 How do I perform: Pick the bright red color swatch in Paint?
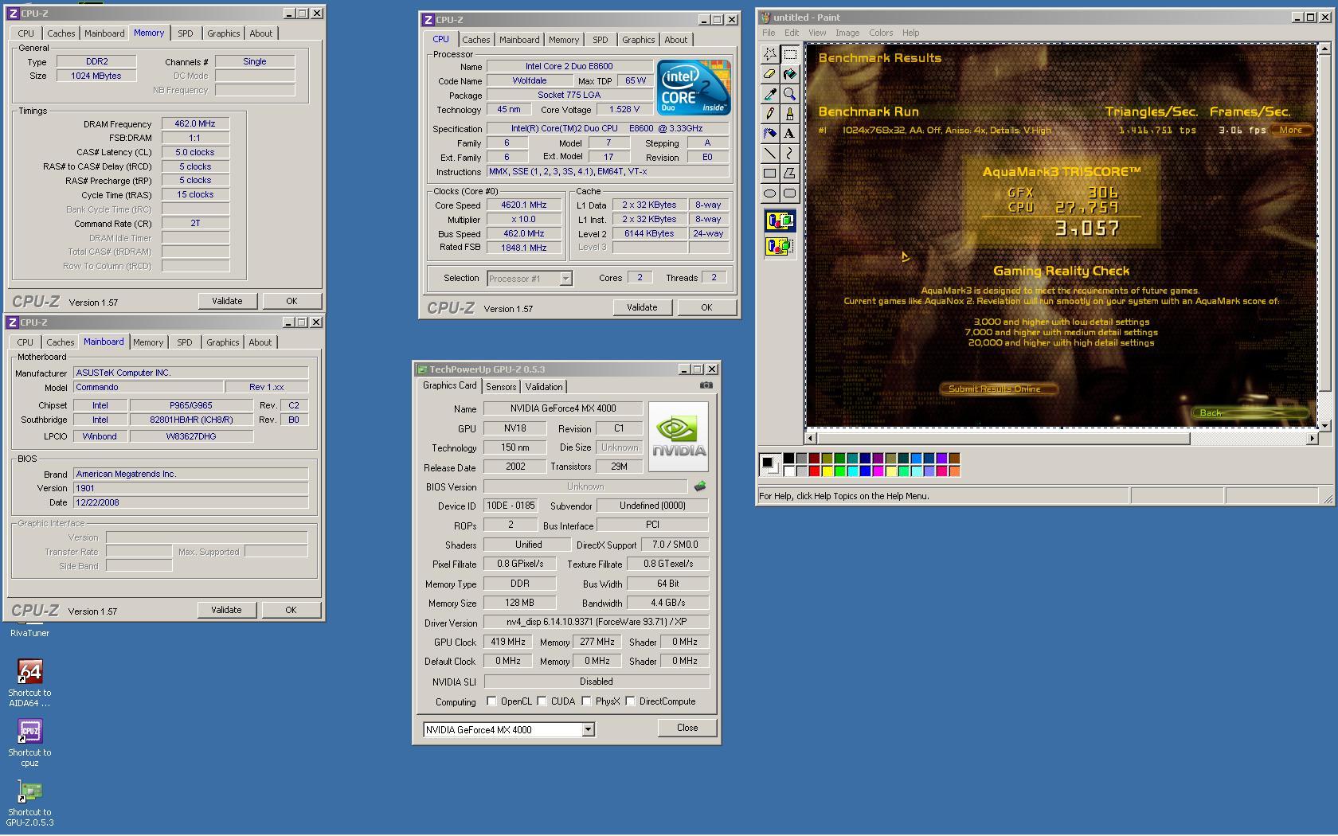(814, 471)
